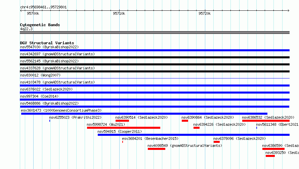Click the 4q22.3 cytogenetic band bar
Viewport: 299px width, 169px height.
[x=155, y=33]
